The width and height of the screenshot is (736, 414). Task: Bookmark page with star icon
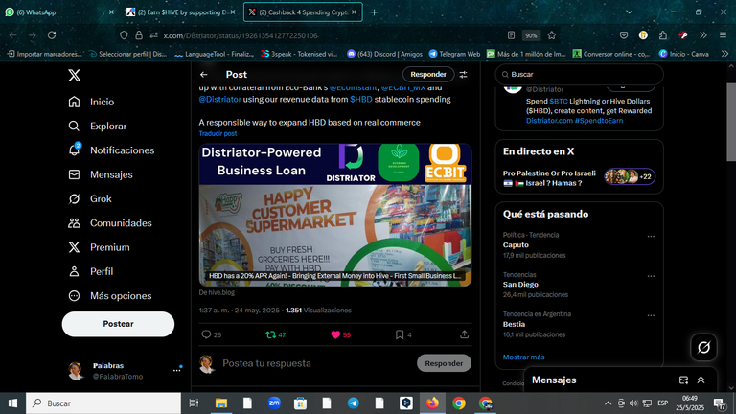[x=552, y=35]
